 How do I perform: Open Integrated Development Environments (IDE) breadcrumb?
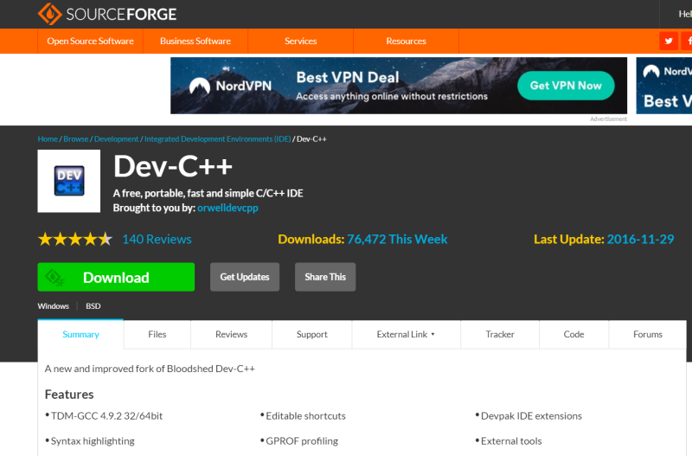(x=218, y=139)
